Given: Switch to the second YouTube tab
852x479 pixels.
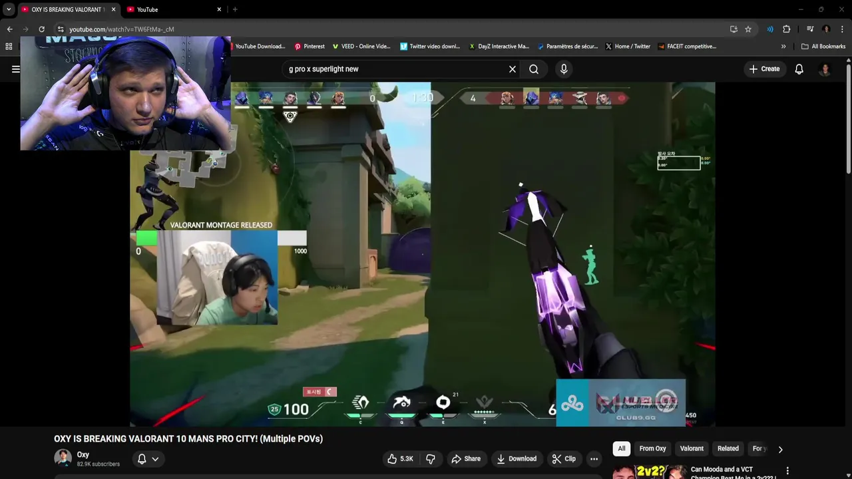Looking at the screenshot, I should point(174,9).
